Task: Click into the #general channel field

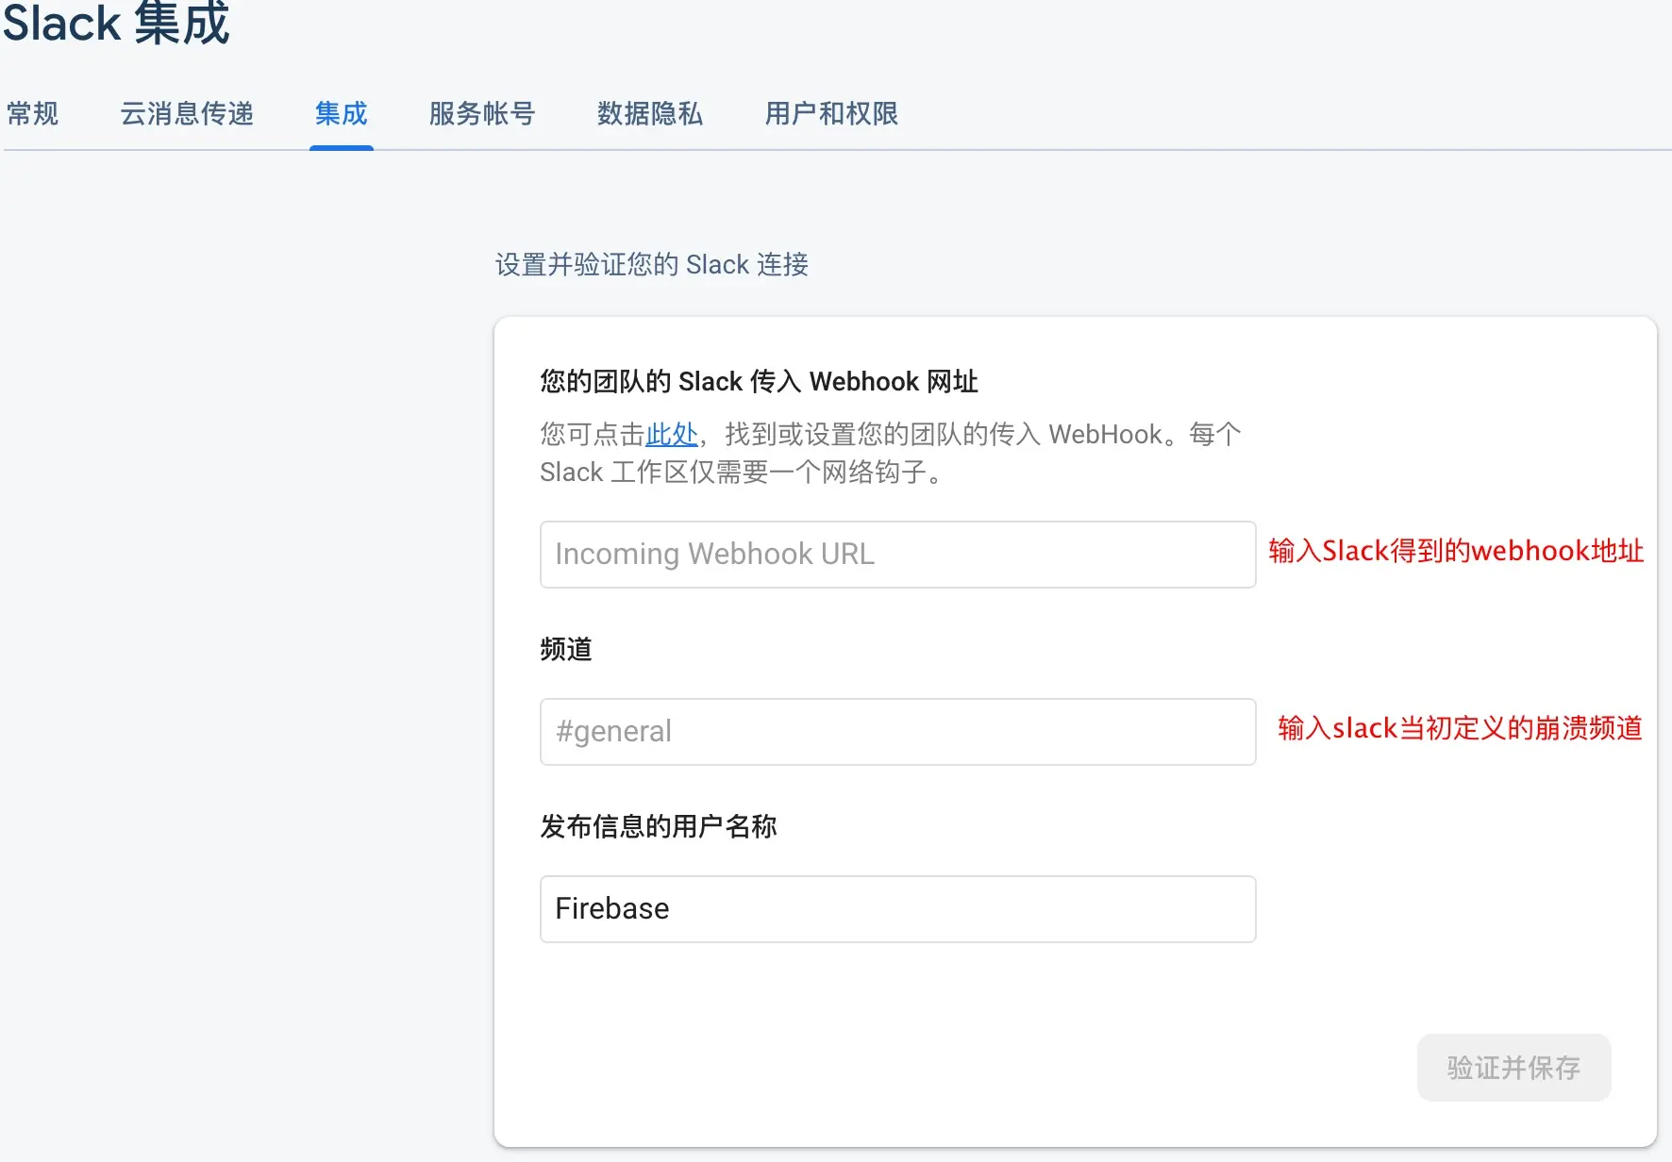Action: [x=898, y=732]
